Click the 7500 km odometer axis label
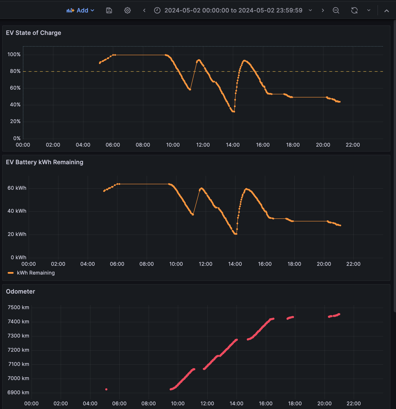 pos(18,307)
